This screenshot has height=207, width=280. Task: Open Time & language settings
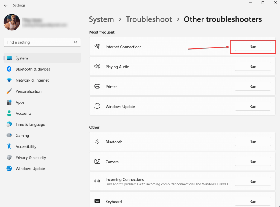(42, 124)
